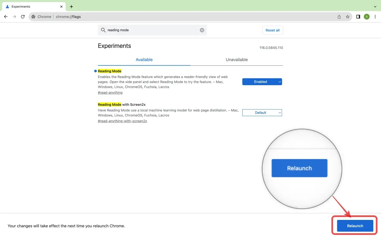Select the Available tab
This screenshot has height=238, width=381.
(x=144, y=60)
